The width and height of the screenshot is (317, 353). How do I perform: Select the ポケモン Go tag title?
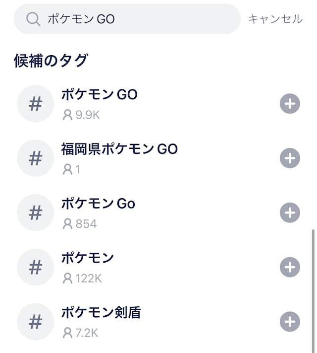tap(98, 204)
